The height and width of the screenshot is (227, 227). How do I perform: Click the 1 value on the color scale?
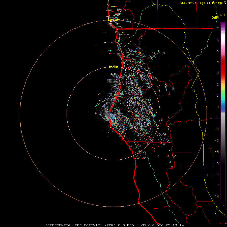coord(218,96)
